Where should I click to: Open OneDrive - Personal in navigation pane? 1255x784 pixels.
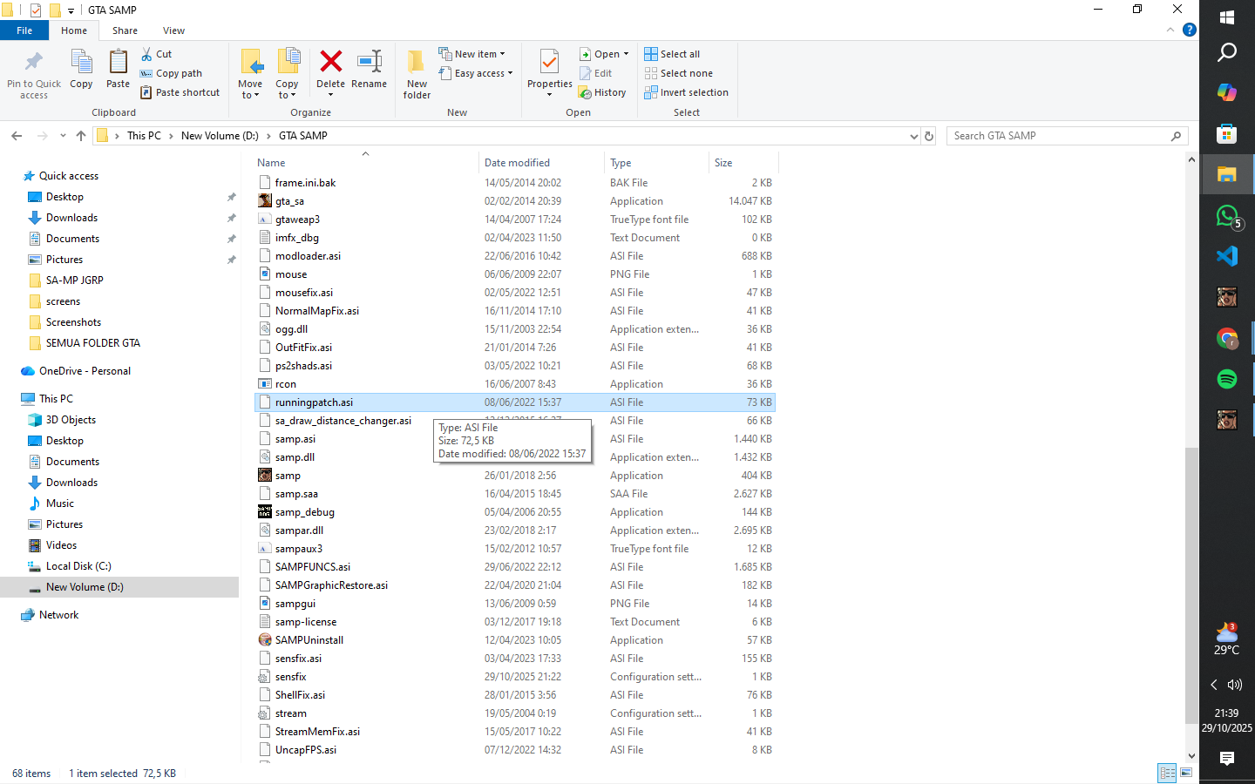[85, 371]
